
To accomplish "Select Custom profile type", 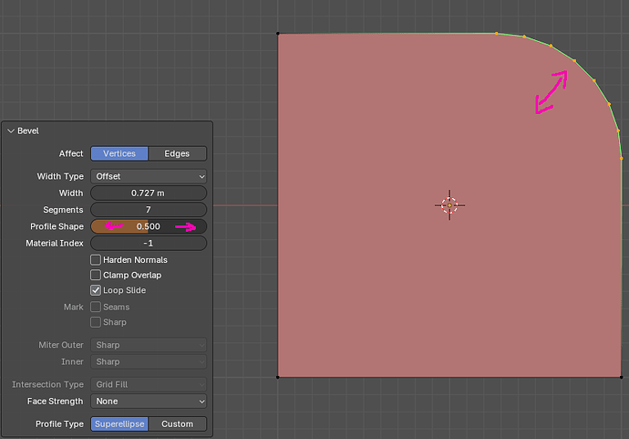I will coord(178,424).
